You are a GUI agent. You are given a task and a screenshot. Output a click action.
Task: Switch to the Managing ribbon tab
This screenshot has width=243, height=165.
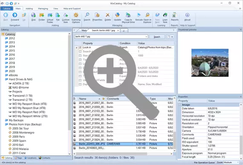(43, 9)
